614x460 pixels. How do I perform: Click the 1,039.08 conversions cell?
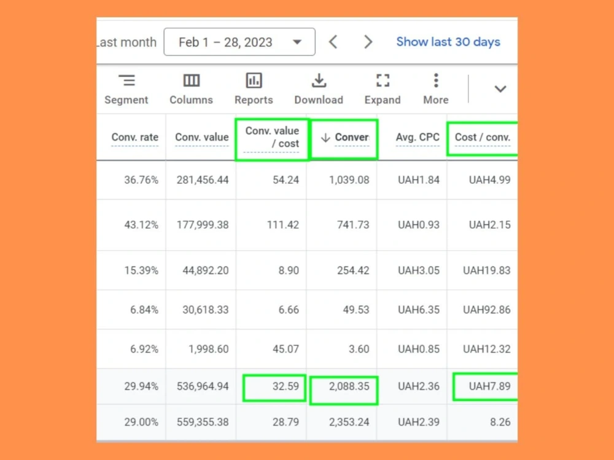click(x=349, y=180)
